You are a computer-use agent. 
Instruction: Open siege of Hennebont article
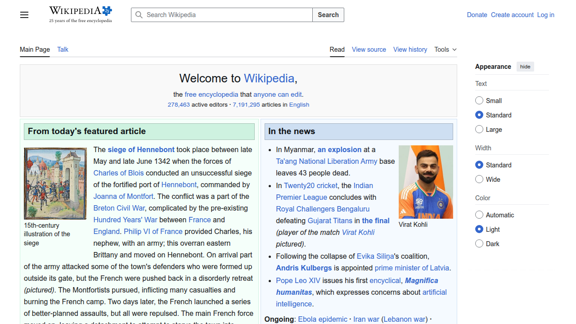coord(141,149)
